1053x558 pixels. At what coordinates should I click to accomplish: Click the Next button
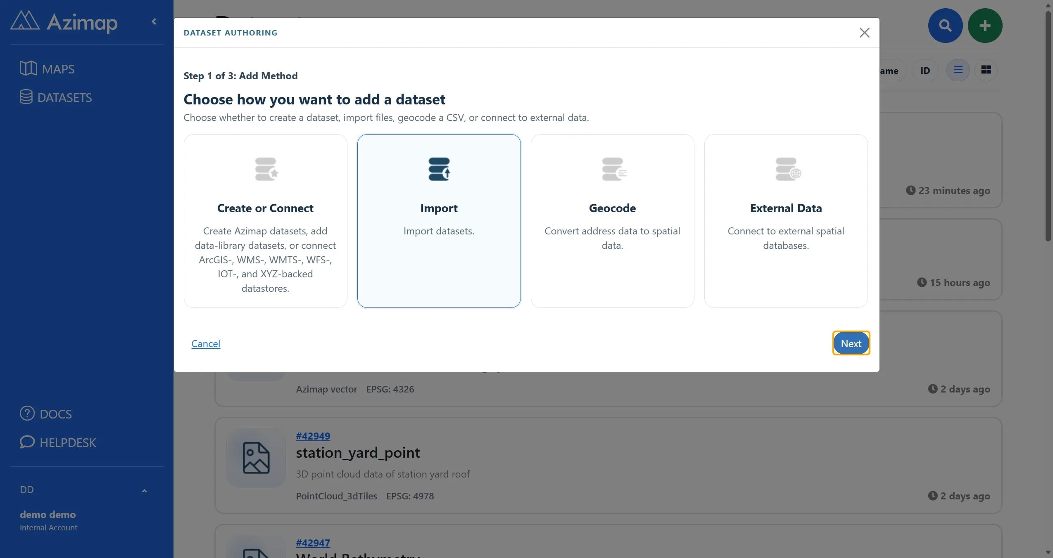tap(851, 343)
